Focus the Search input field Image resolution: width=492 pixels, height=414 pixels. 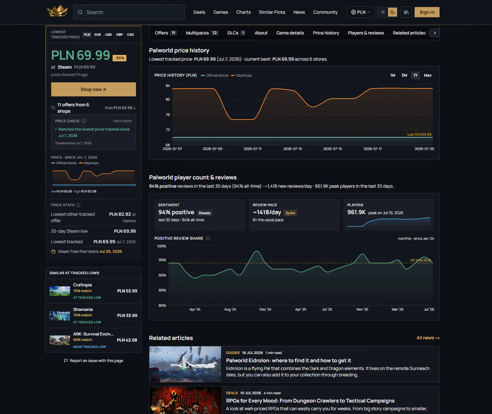tap(129, 12)
